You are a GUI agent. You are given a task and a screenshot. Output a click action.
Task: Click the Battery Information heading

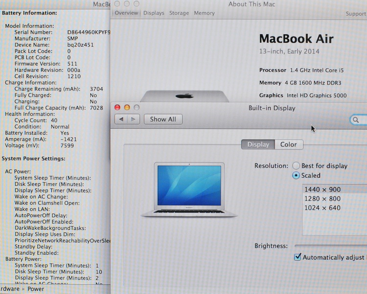(29, 13)
